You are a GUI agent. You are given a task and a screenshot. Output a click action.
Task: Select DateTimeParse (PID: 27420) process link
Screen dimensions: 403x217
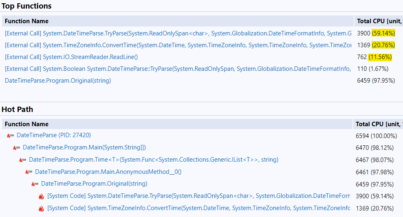coord(53,135)
